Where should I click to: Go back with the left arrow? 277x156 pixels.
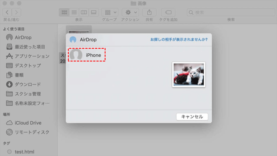(7, 12)
